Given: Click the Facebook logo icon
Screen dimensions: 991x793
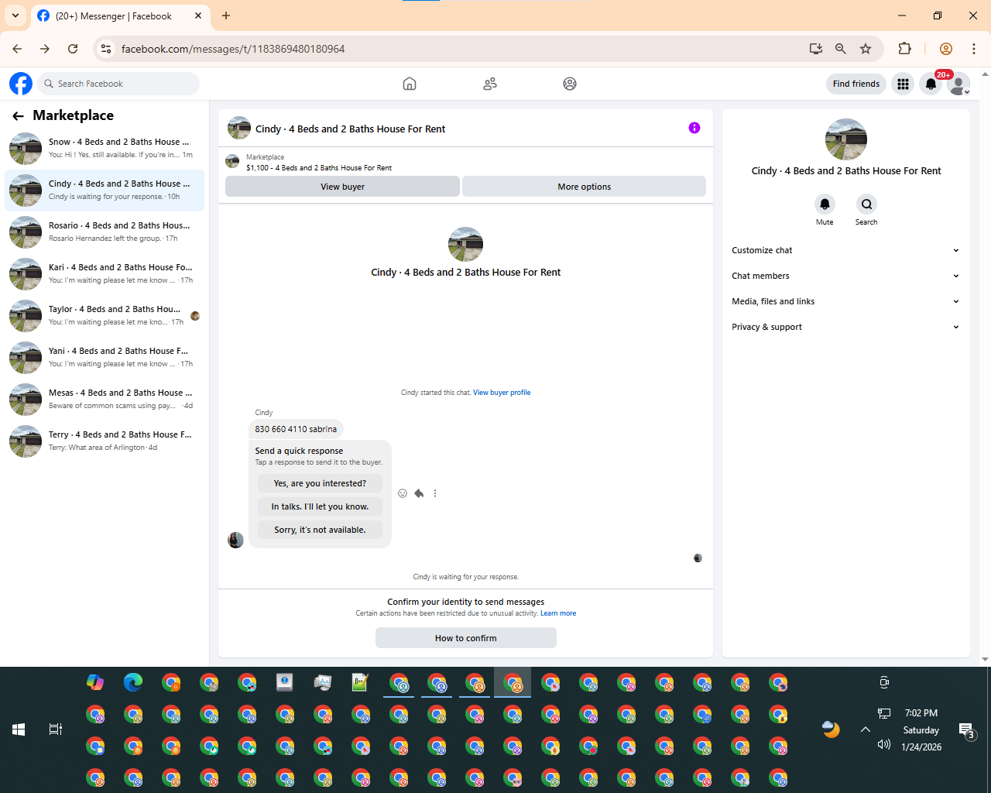Looking at the screenshot, I should 21,84.
